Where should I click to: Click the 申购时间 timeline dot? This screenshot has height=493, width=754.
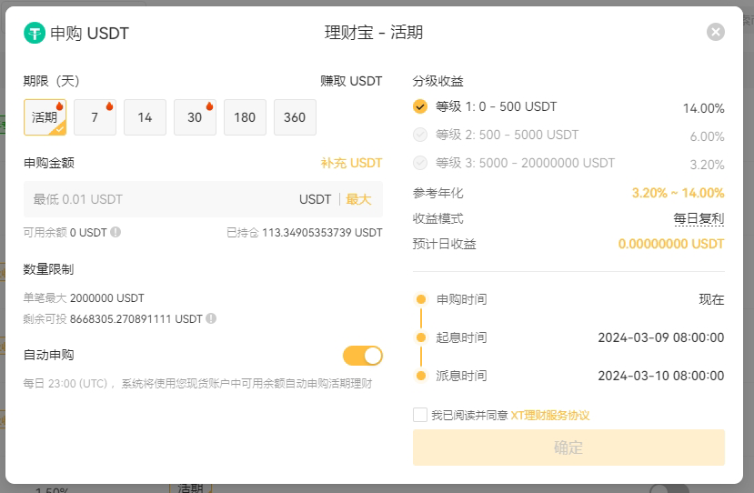(x=421, y=299)
